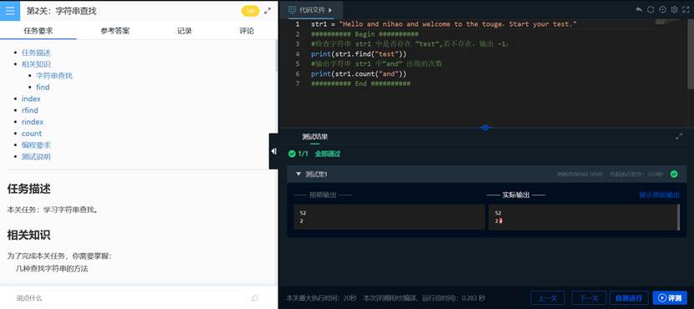Jump to 测试说明 link
The image size is (694, 309).
tap(36, 156)
